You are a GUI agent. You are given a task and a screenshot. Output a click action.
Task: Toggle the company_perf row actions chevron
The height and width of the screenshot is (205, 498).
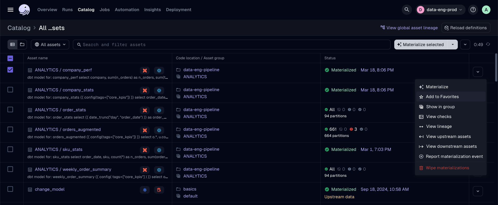click(x=478, y=72)
